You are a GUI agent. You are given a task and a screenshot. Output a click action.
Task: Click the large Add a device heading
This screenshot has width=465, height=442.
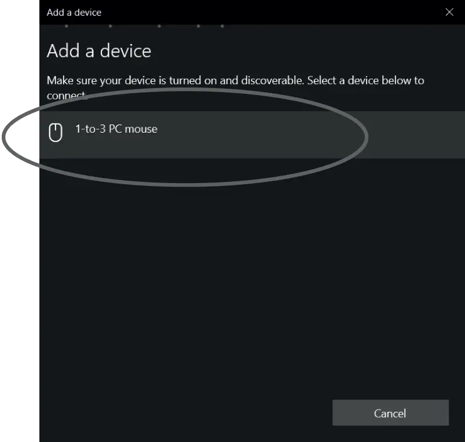click(x=99, y=51)
